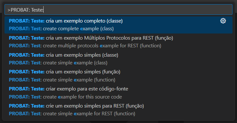The width and height of the screenshot is (237, 123).
Task: Choose 'create complete example (class)' subtitle line
Action: tap(78, 29)
